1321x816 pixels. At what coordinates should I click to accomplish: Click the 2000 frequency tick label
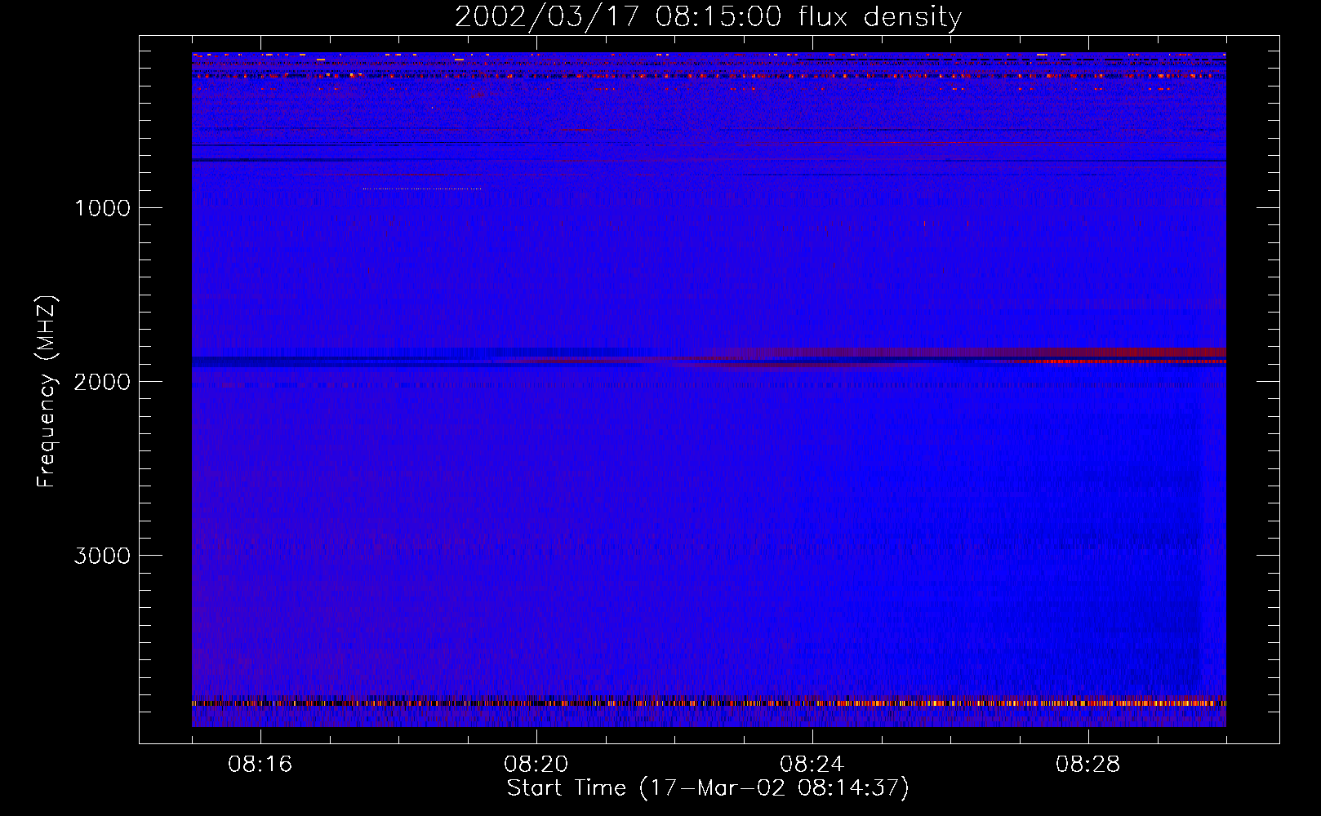point(102,382)
